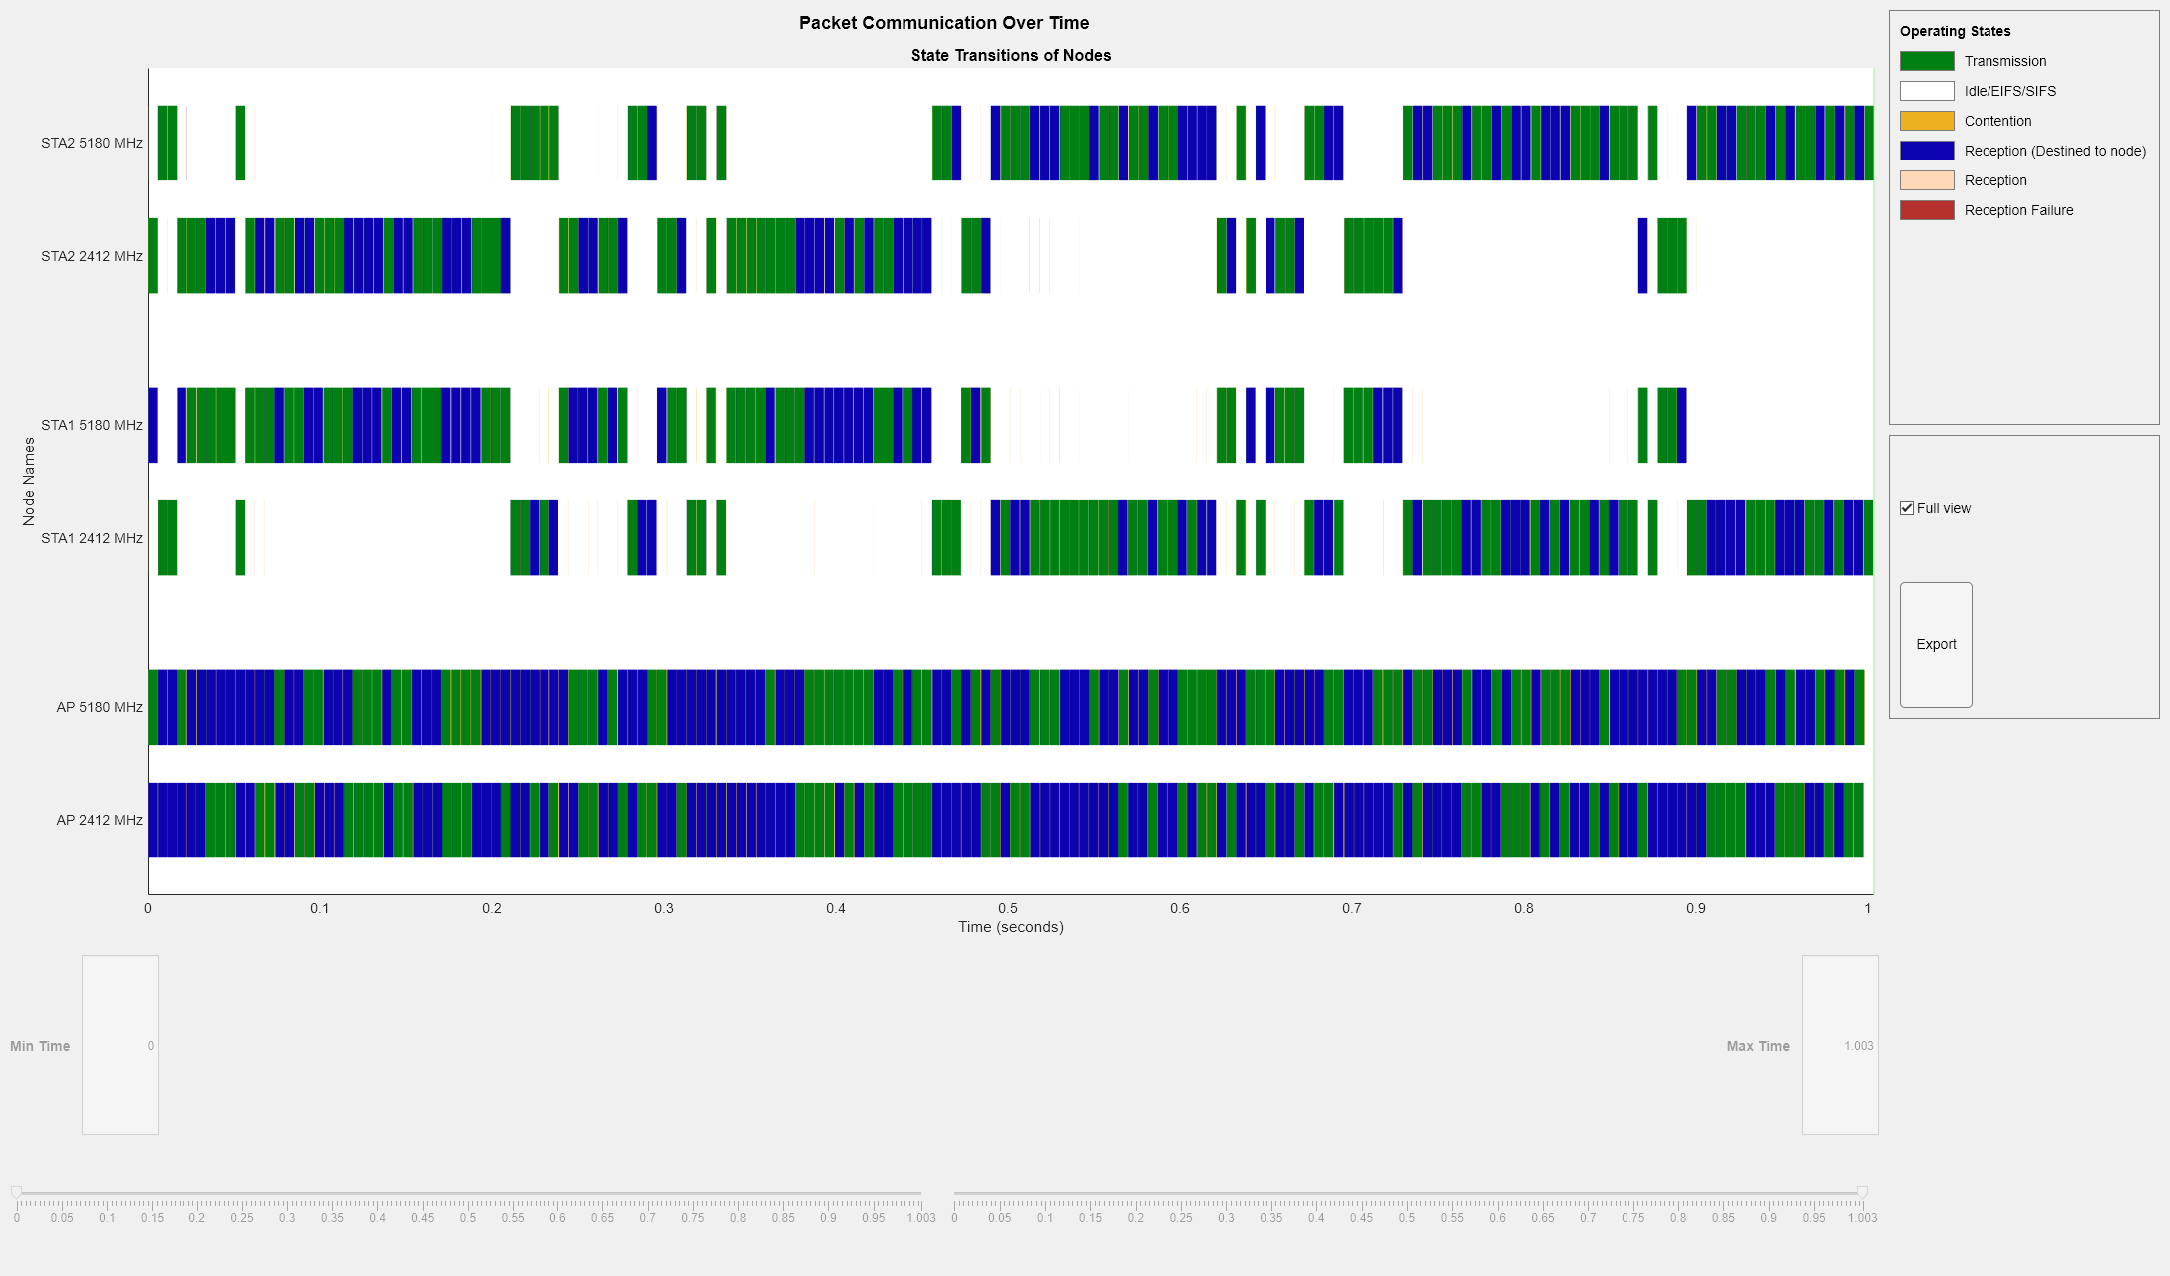Click the Node Names axis label
The height and width of the screenshot is (1276, 2170).
[29, 481]
